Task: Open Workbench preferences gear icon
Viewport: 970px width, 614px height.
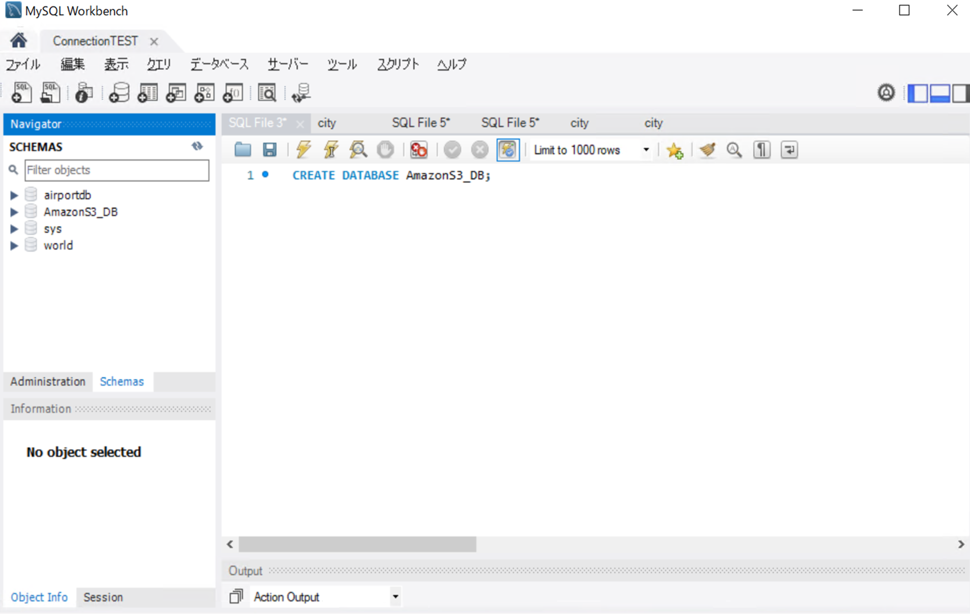Action: pyautogui.click(x=886, y=93)
